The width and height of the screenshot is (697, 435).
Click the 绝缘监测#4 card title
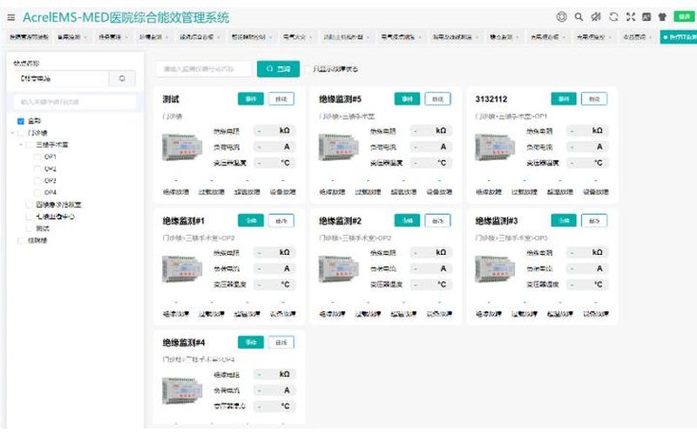coord(184,342)
